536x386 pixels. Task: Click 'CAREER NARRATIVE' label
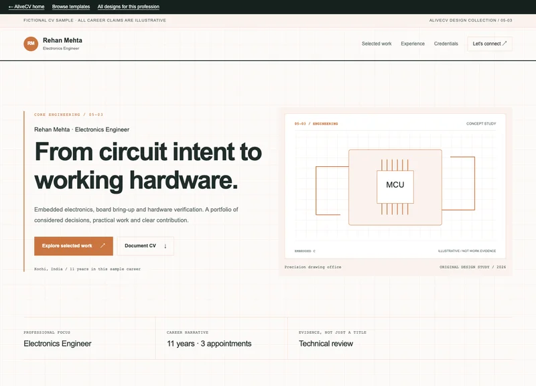tap(188, 332)
